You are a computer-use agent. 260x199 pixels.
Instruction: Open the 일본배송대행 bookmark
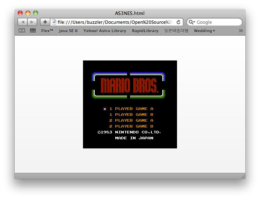point(176,31)
